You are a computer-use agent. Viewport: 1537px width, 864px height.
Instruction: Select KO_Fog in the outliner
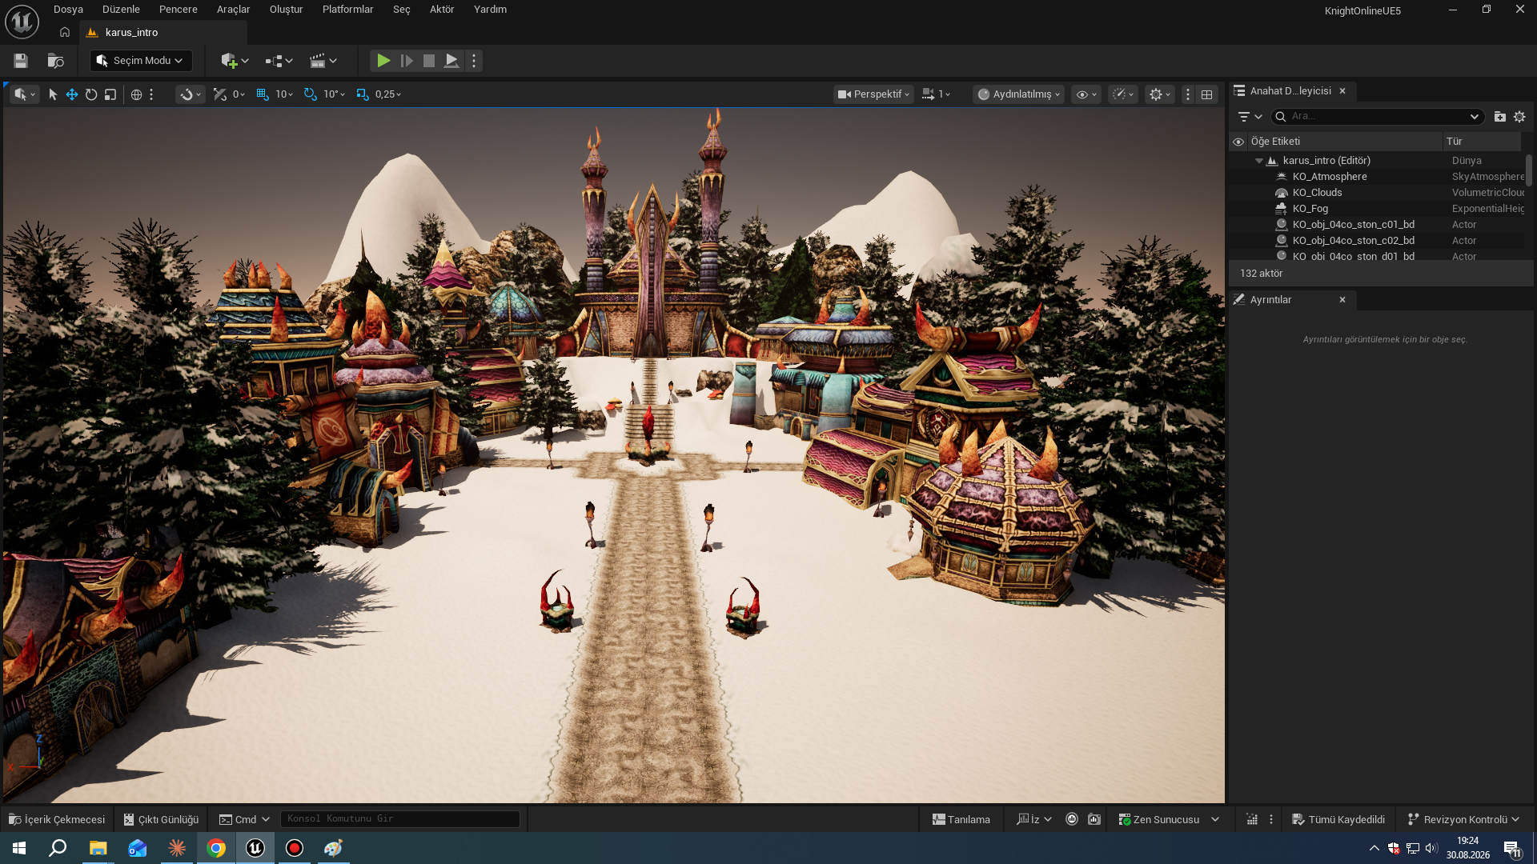(1310, 209)
